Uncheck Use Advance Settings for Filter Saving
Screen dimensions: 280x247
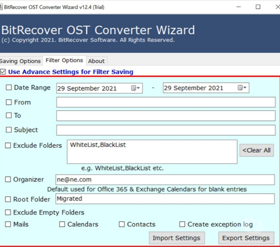(3, 72)
